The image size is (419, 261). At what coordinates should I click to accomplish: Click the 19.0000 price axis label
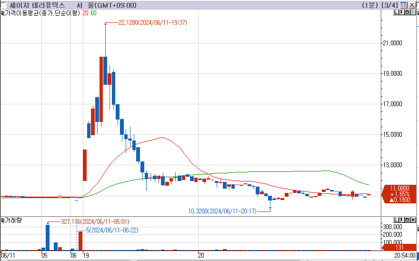point(392,73)
